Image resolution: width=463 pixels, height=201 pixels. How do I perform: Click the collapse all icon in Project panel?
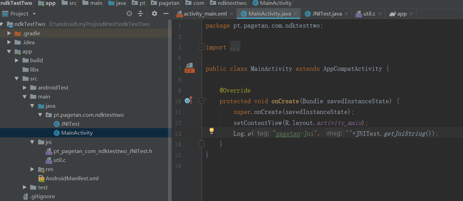(140, 13)
